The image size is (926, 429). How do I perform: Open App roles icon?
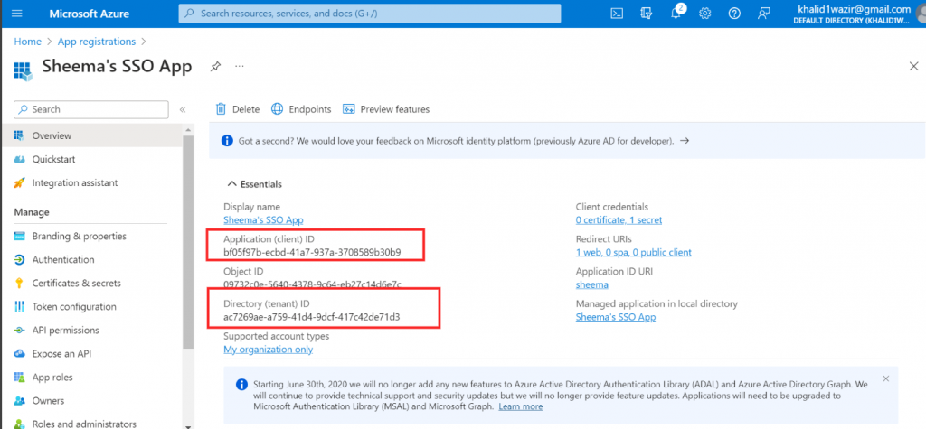click(x=20, y=378)
